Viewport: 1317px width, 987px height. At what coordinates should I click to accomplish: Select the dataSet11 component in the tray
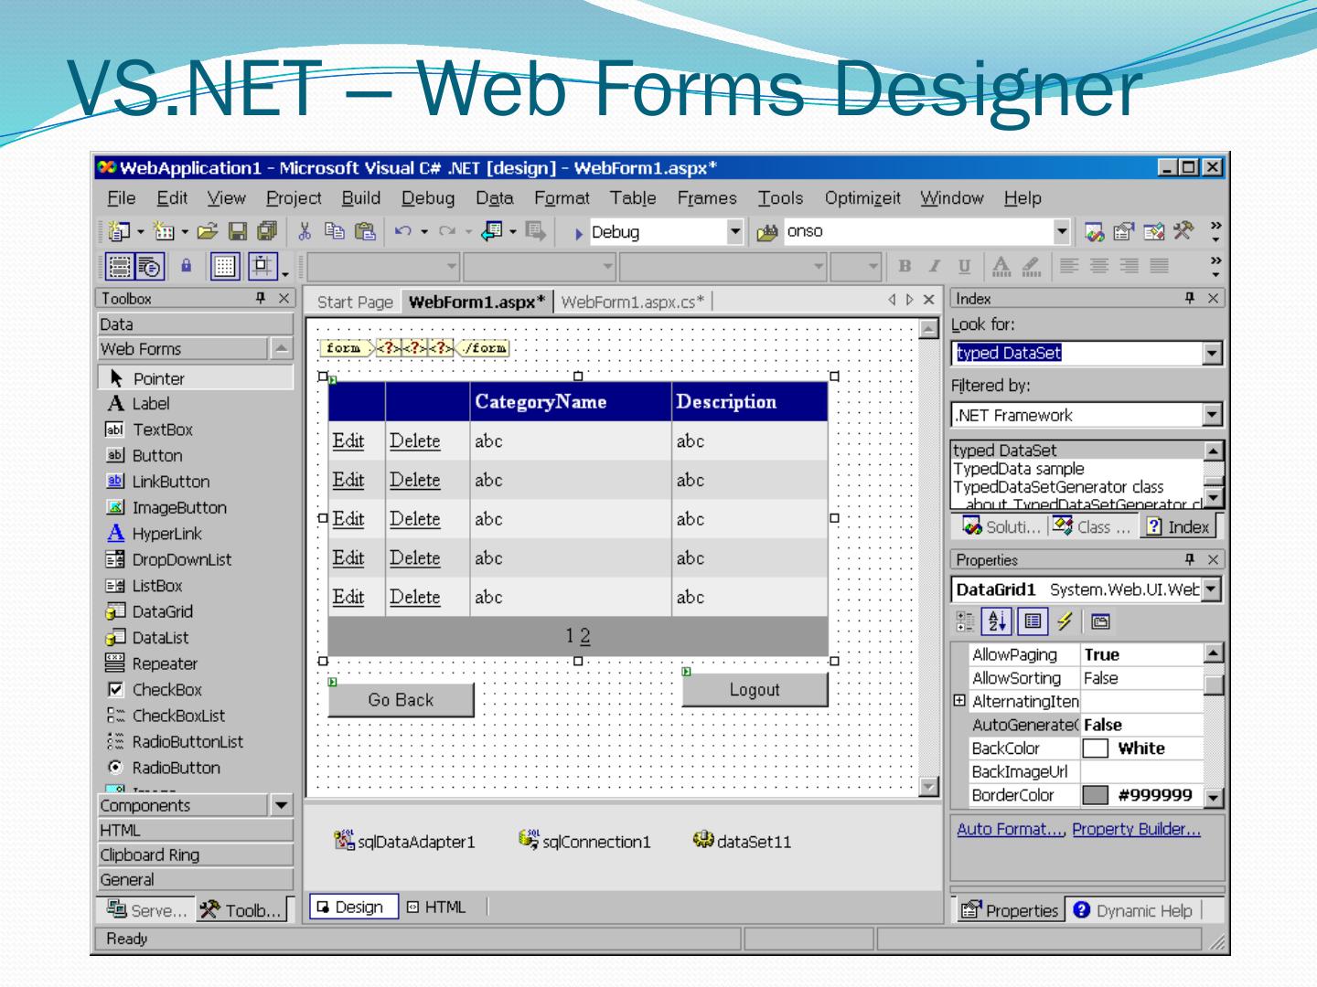[x=742, y=841]
